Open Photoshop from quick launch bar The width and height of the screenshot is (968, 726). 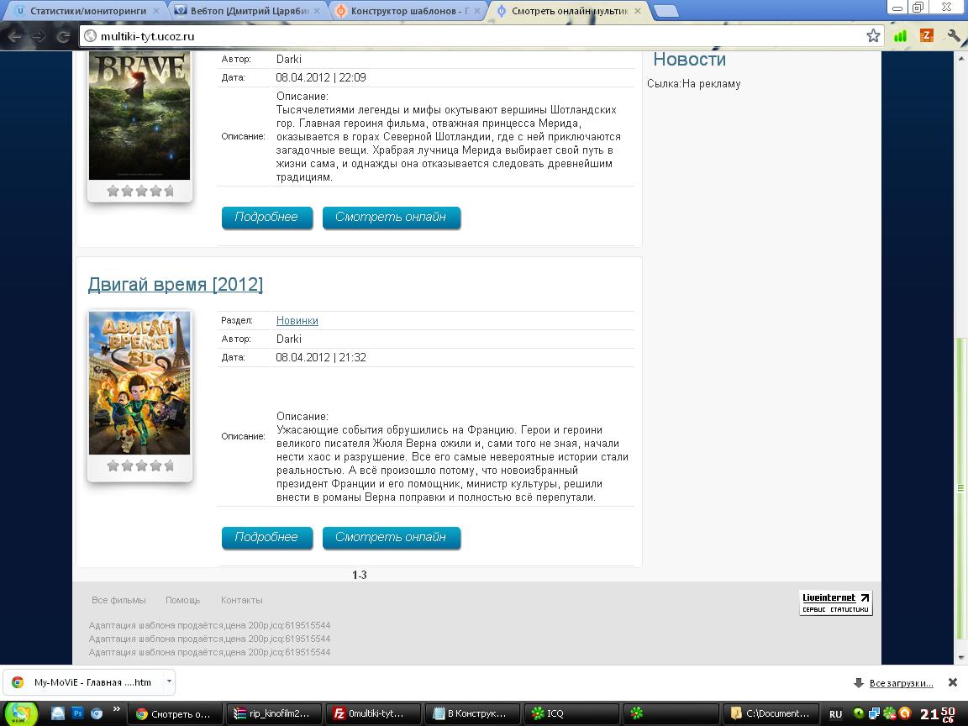(x=78, y=713)
